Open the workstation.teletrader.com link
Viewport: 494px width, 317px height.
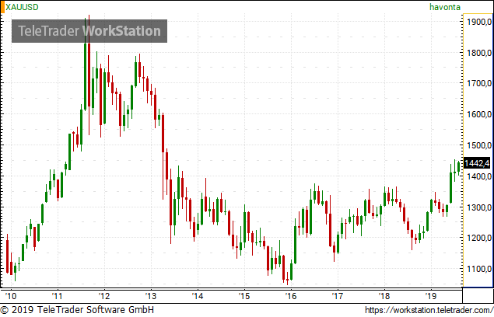(429, 310)
